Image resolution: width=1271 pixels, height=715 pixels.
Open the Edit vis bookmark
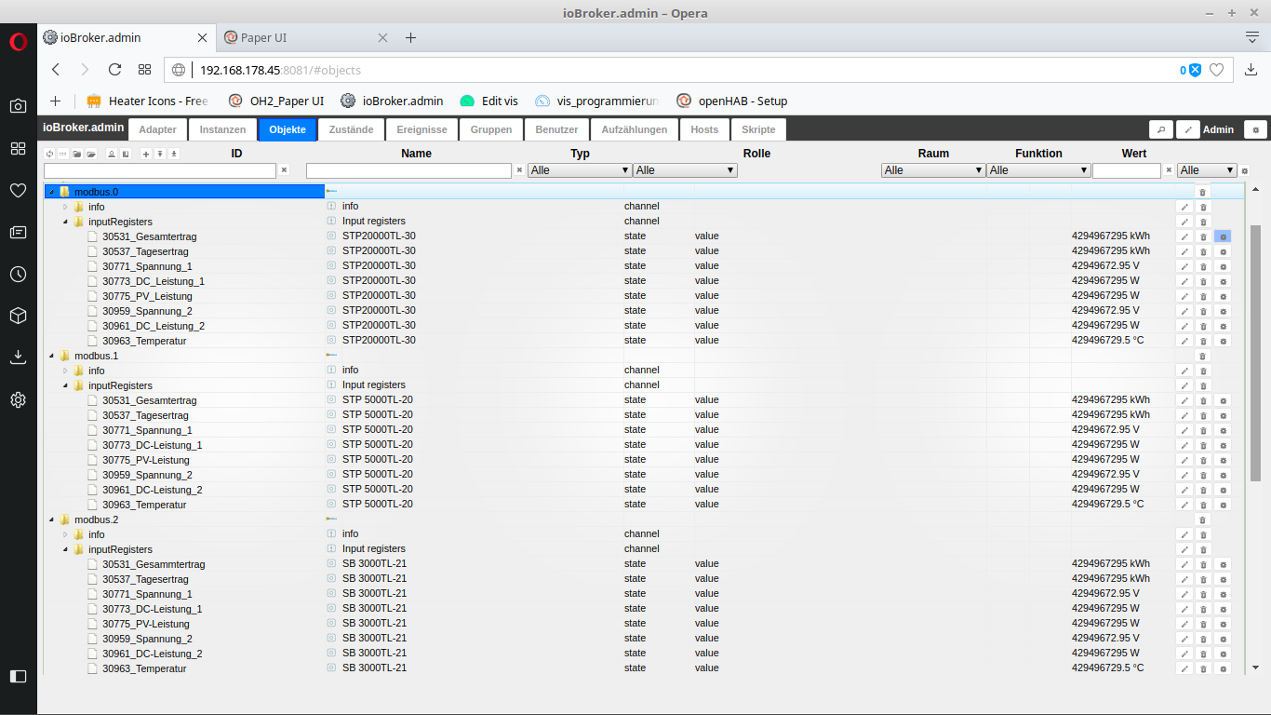(x=489, y=101)
